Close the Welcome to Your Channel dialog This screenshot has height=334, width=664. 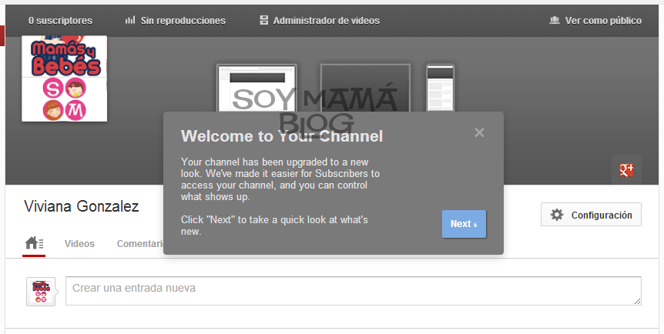(x=479, y=132)
